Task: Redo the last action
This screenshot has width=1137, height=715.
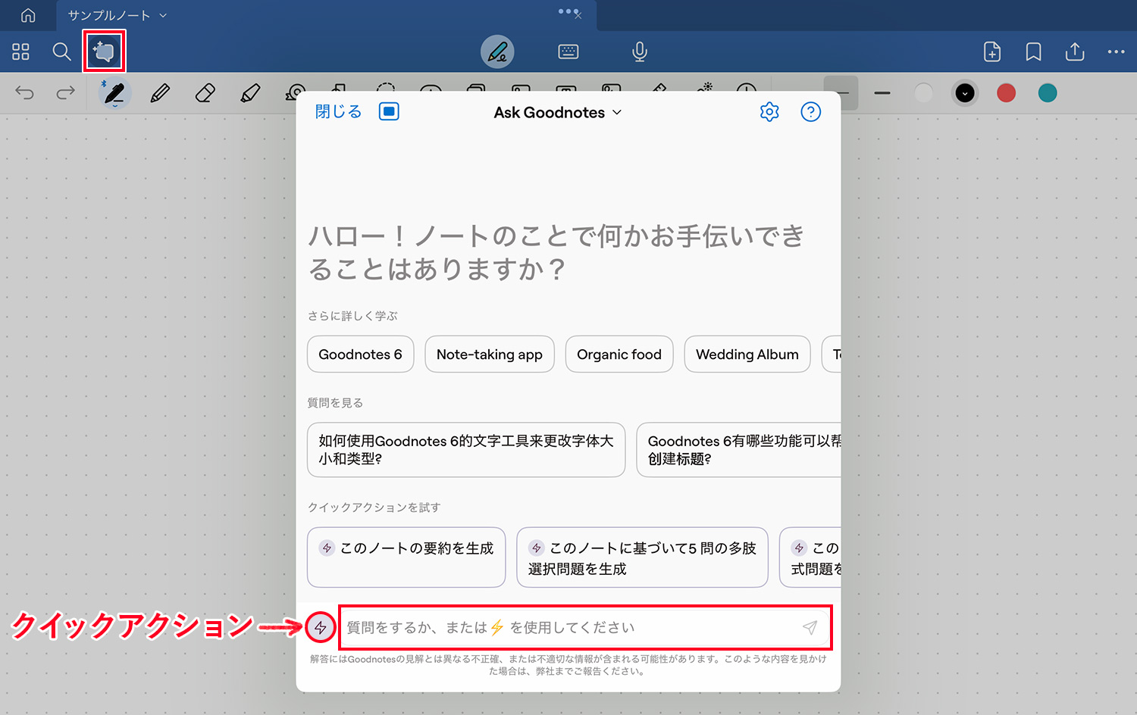Action: point(66,93)
